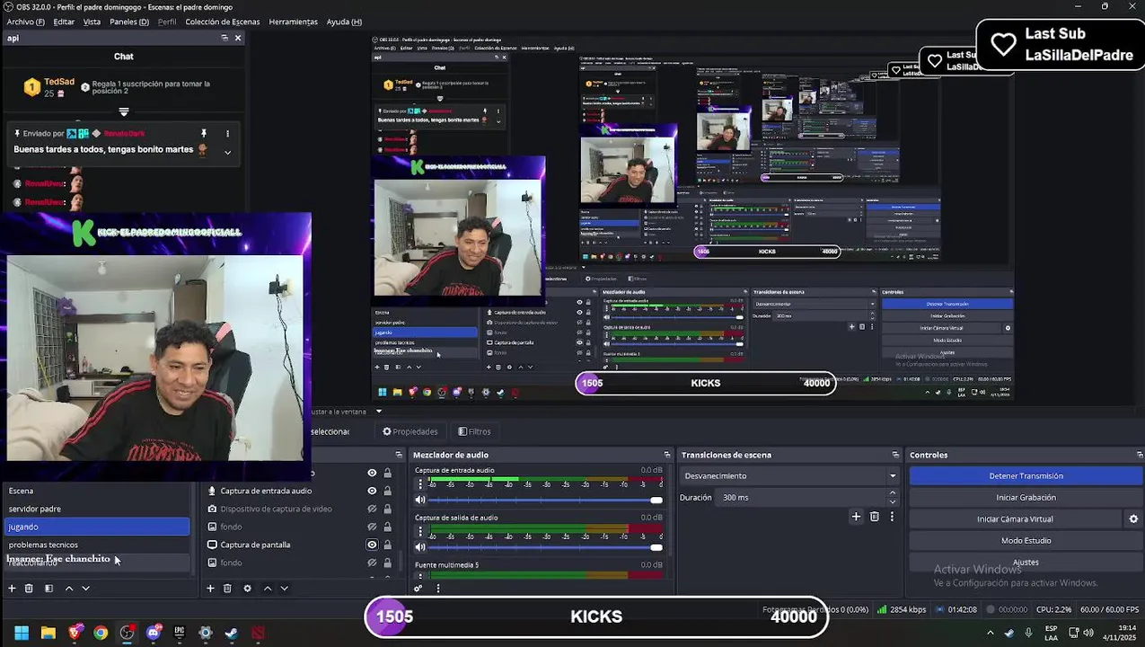Lock the Captura de entrada audio source

point(387,491)
